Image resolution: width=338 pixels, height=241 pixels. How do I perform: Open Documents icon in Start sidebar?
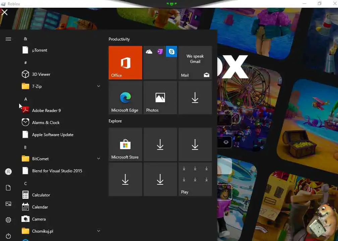[x=8, y=188]
